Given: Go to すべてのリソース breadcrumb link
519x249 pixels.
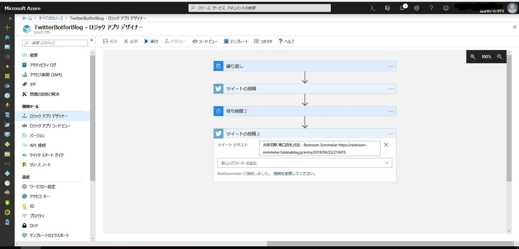Looking at the screenshot, I should (51, 19).
